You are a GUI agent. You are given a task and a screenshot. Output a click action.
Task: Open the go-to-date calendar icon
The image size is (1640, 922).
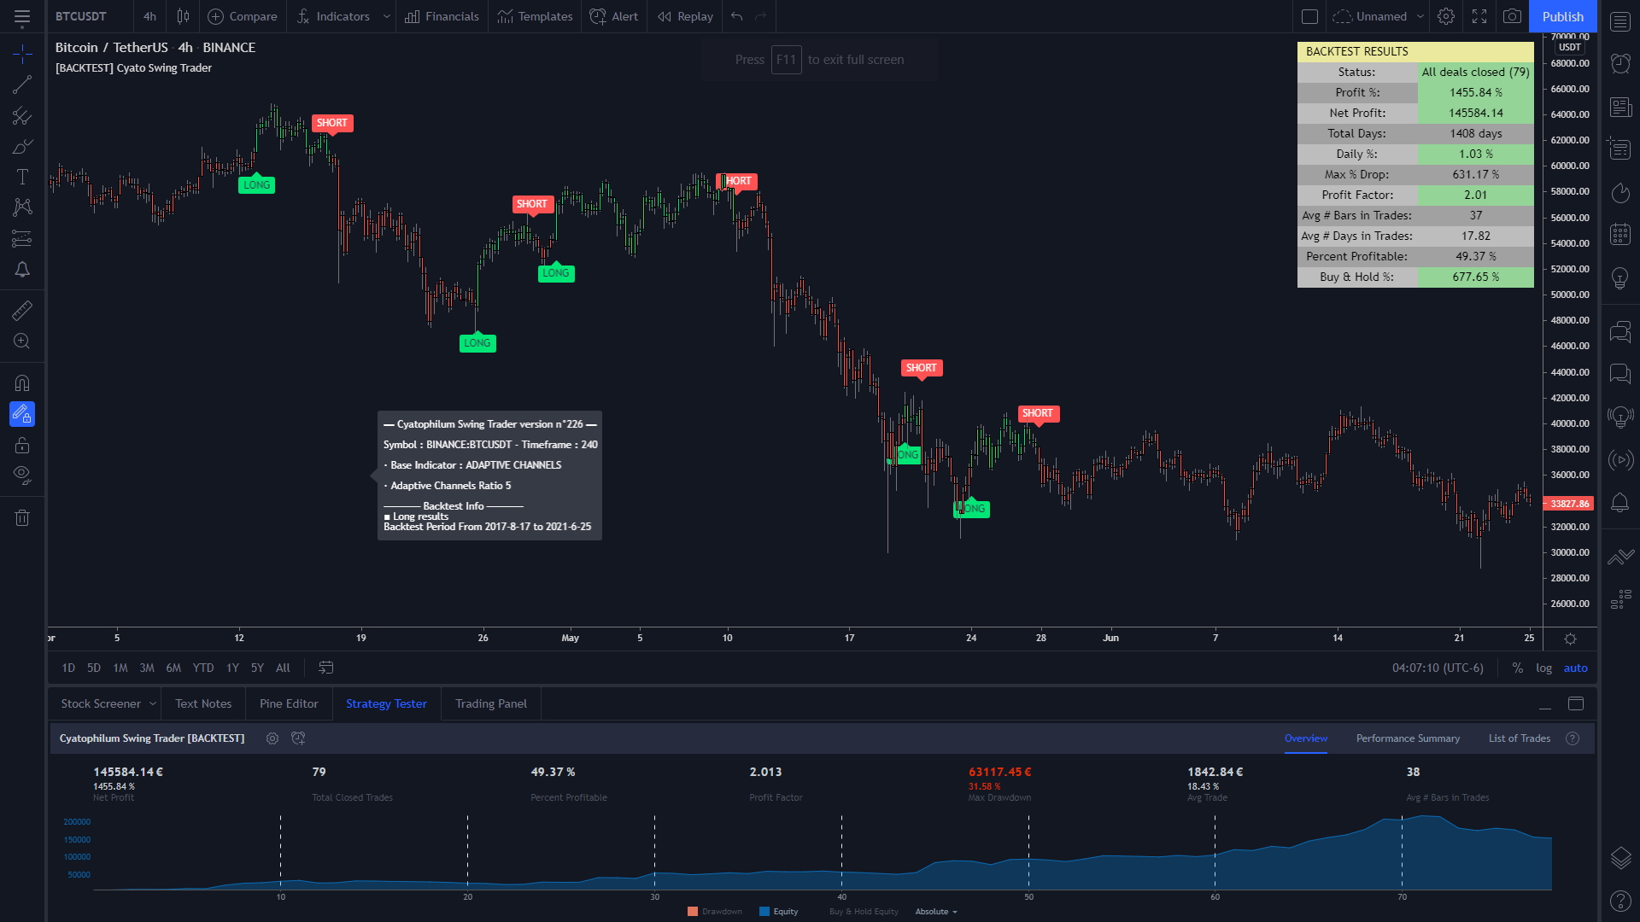tap(325, 668)
